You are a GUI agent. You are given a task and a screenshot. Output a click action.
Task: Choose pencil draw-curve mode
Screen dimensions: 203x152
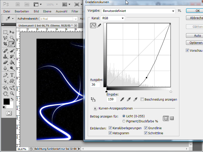coord(99,26)
